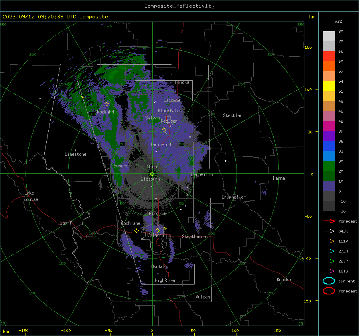359x336 pixels.
Task: Click the asterisk marker above Limestone
Action: click(75, 151)
